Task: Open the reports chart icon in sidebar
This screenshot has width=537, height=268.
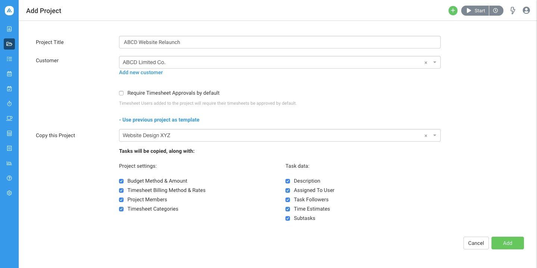Action: (9, 163)
